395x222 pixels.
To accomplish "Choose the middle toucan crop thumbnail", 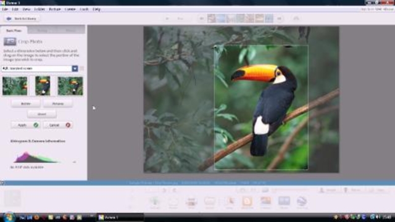I will [43, 86].
